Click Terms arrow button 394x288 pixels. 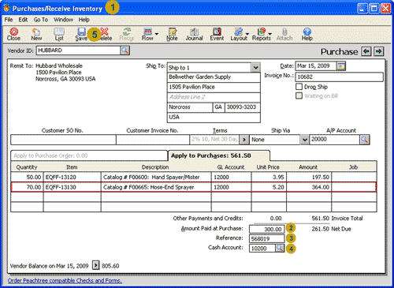click(244, 140)
